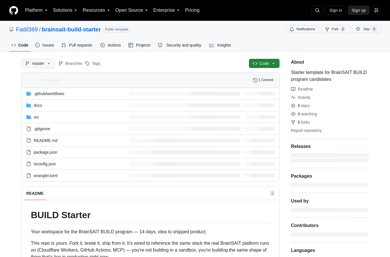Screen dimensions: 390x257
Task: Click the Report repository link
Action: click(x=306, y=130)
